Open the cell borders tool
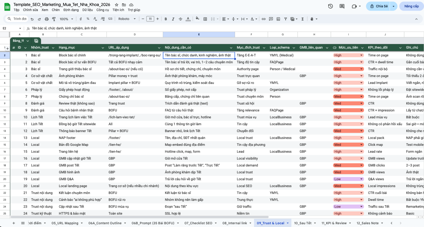The width and height of the screenshot is (424, 227). [205, 19]
